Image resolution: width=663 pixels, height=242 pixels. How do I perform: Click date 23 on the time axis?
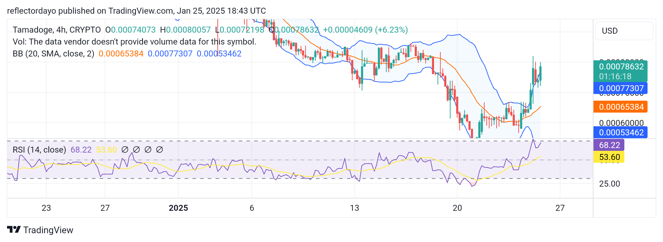pyautogui.click(x=46, y=208)
